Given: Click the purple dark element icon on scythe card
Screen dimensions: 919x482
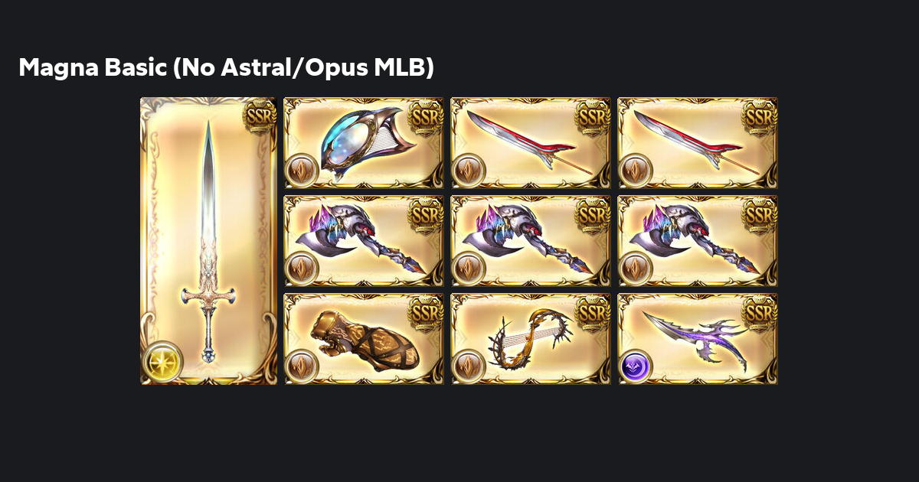Looking at the screenshot, I should pyautogui.click(x=635, y=366).
